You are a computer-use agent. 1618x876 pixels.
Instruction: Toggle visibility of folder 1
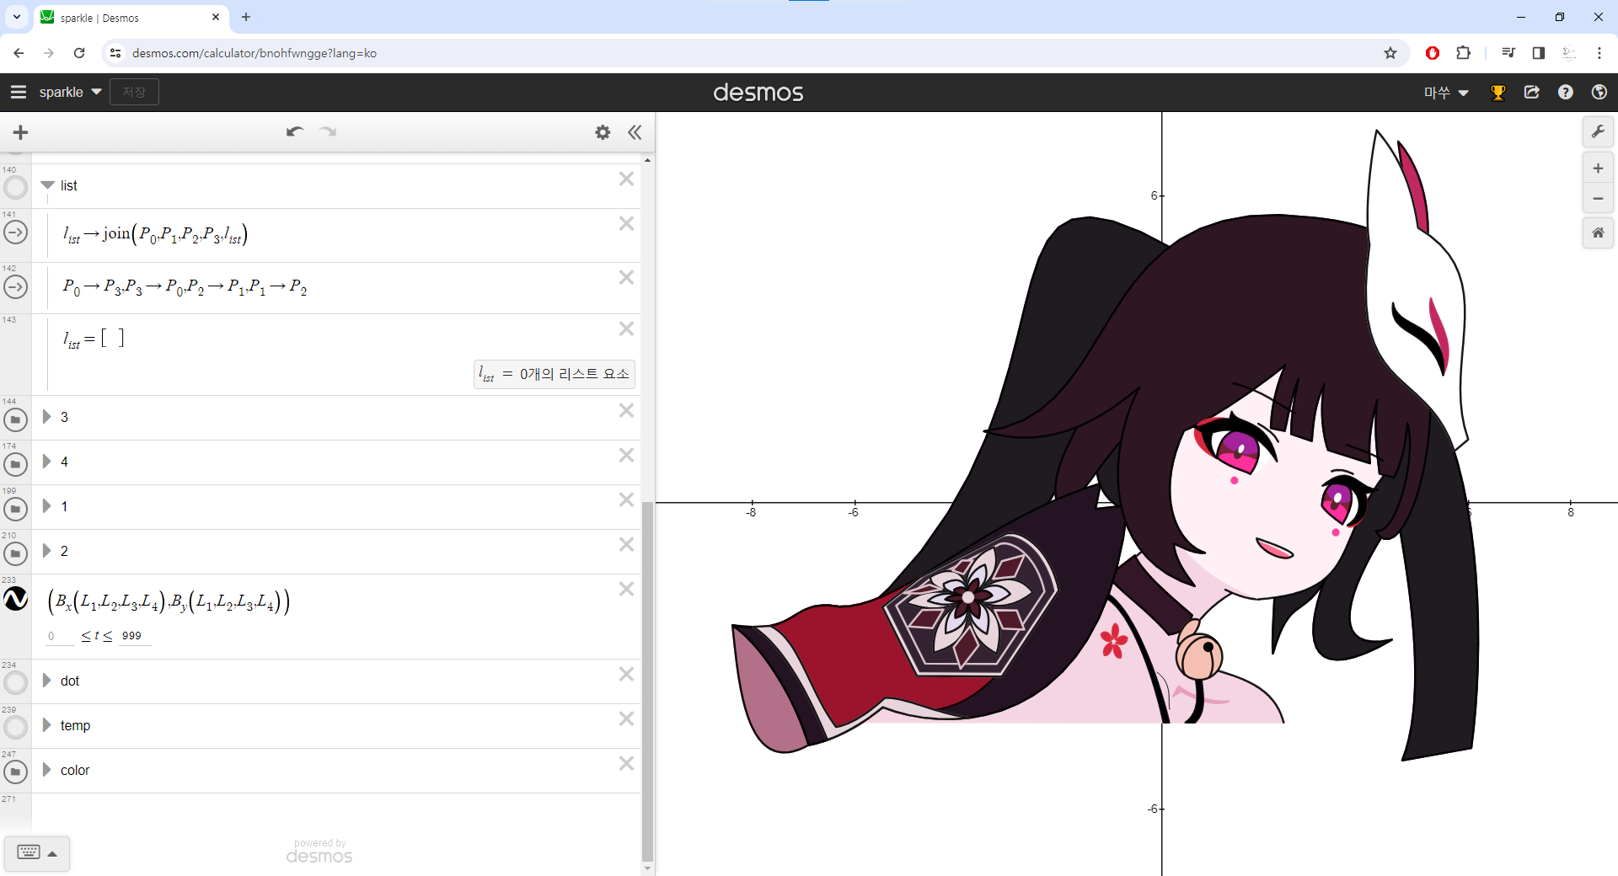pos(15,508)
